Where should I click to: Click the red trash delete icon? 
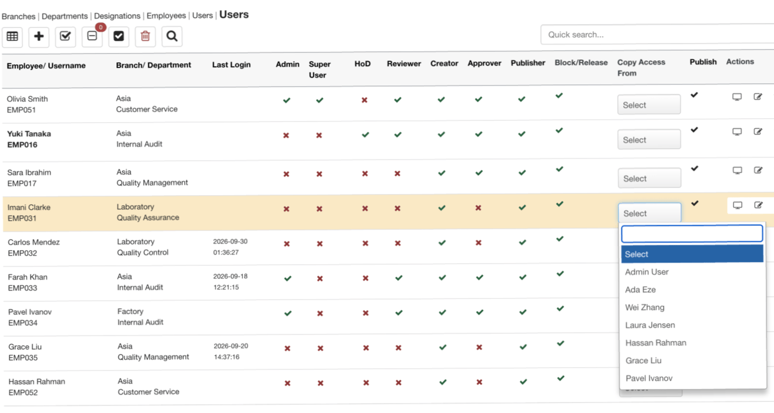(x=145, y=37)
